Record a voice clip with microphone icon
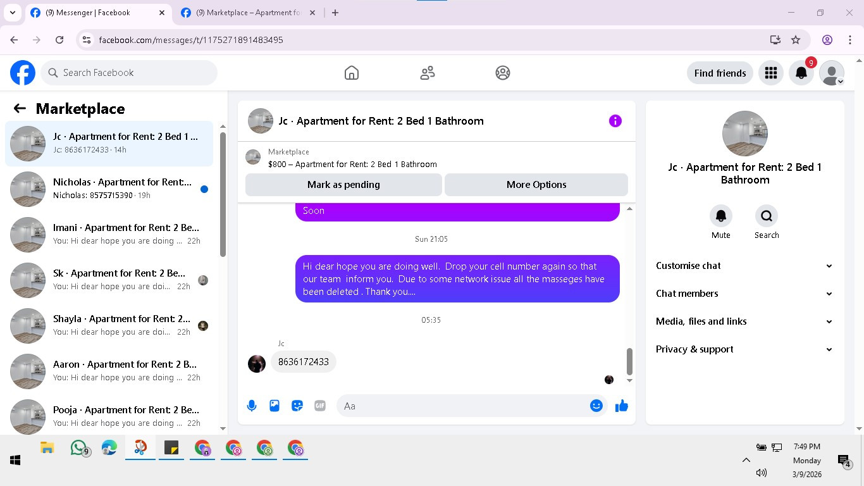 coord(252,406)
